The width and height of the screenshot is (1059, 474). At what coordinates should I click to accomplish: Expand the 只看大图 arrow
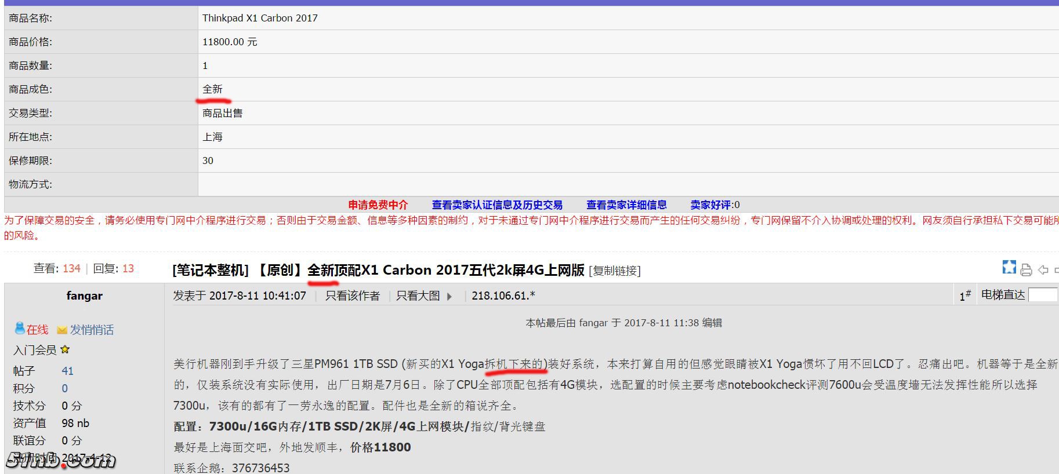pyautogui.click(x=449, y=296)
